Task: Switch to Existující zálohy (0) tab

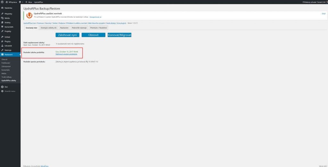Action: pos(49,28)
